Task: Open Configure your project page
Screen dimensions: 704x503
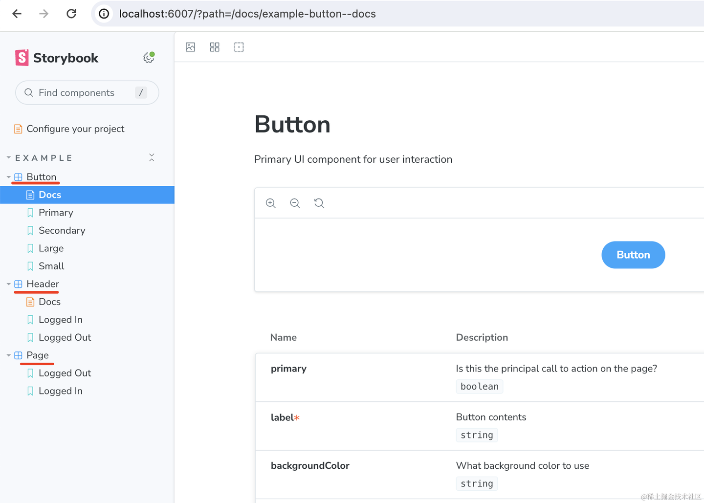Action: 75,129
